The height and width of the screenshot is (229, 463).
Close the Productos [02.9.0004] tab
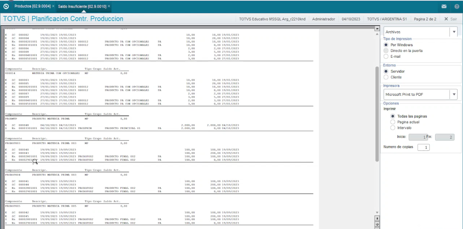53,6
